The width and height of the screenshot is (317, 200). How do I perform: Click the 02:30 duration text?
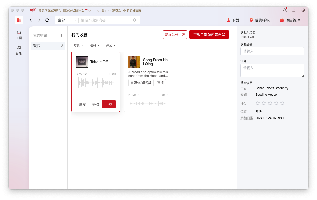(112, 74)
